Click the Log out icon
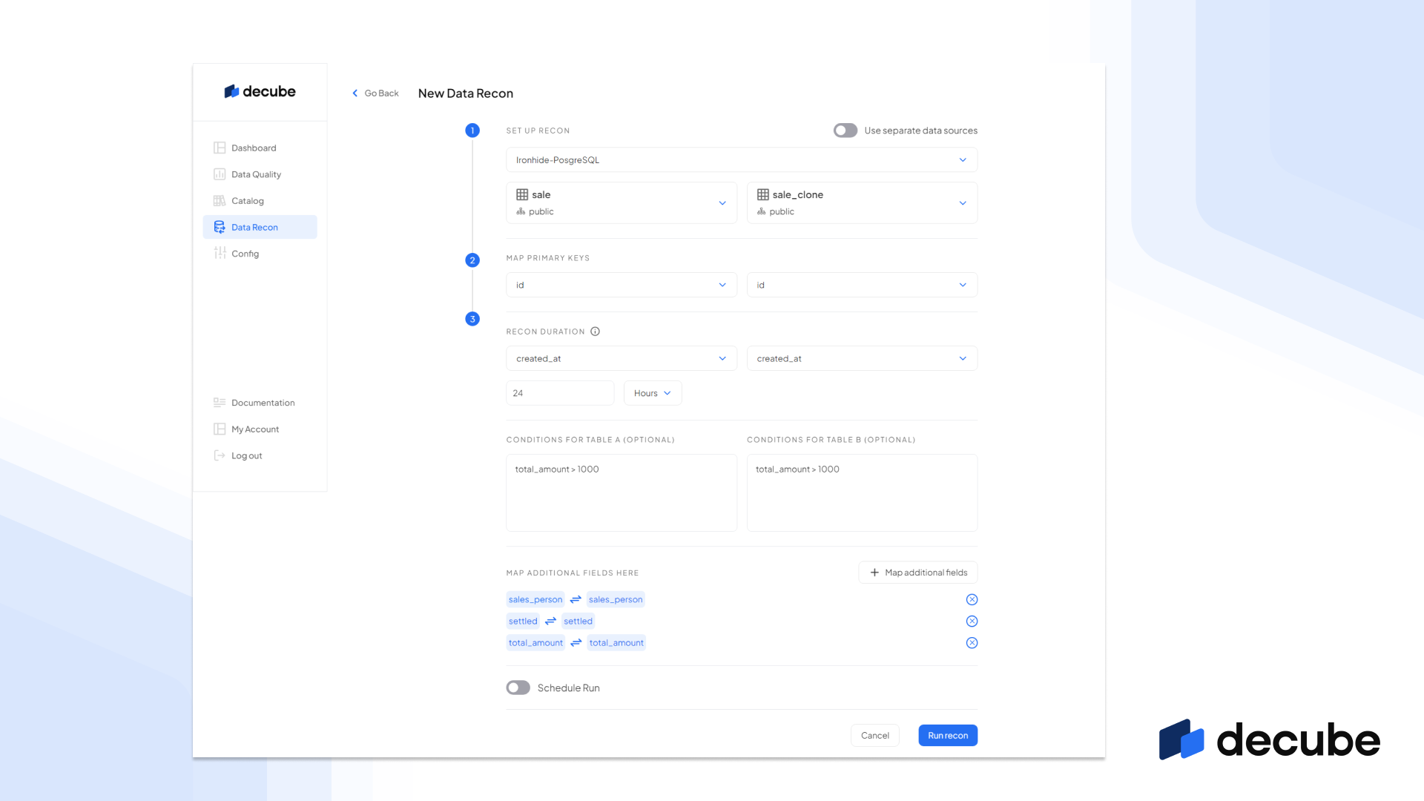The image size is (1424, 801). pyautogui.click(x=220, y=455)
